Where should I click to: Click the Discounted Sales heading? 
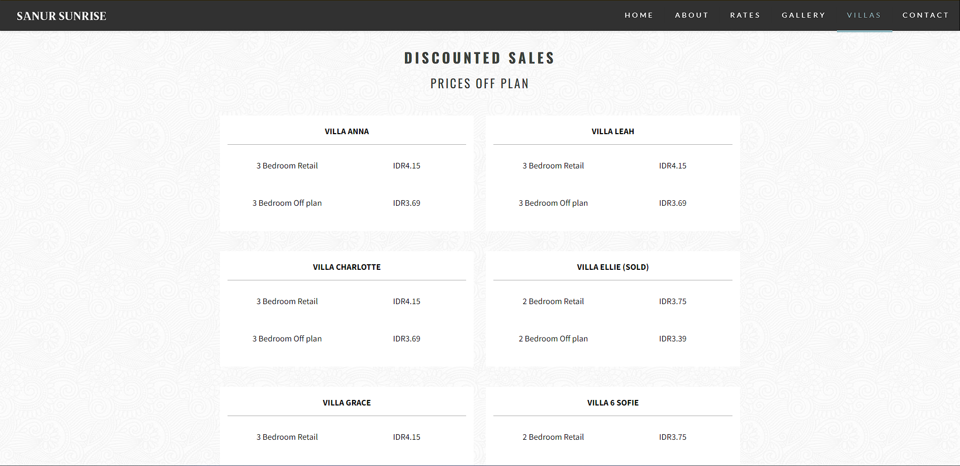point(479,58)
